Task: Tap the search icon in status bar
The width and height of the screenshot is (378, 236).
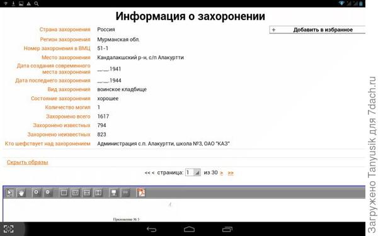Action: [x=37, y=3]
